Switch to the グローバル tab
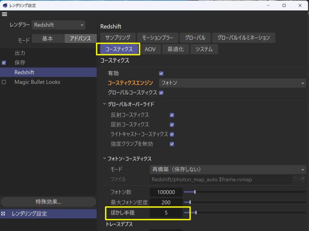Screen dimensions: 309x231 point(195,38)
